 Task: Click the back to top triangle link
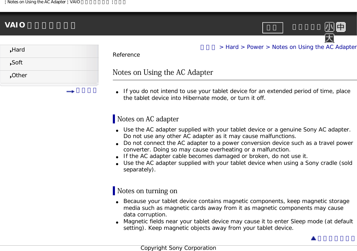coord(333,238)
